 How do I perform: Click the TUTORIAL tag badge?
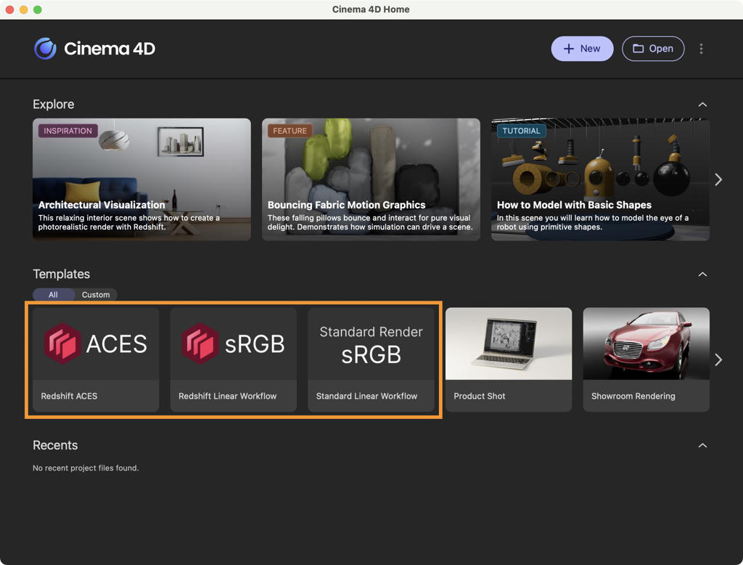521,131
